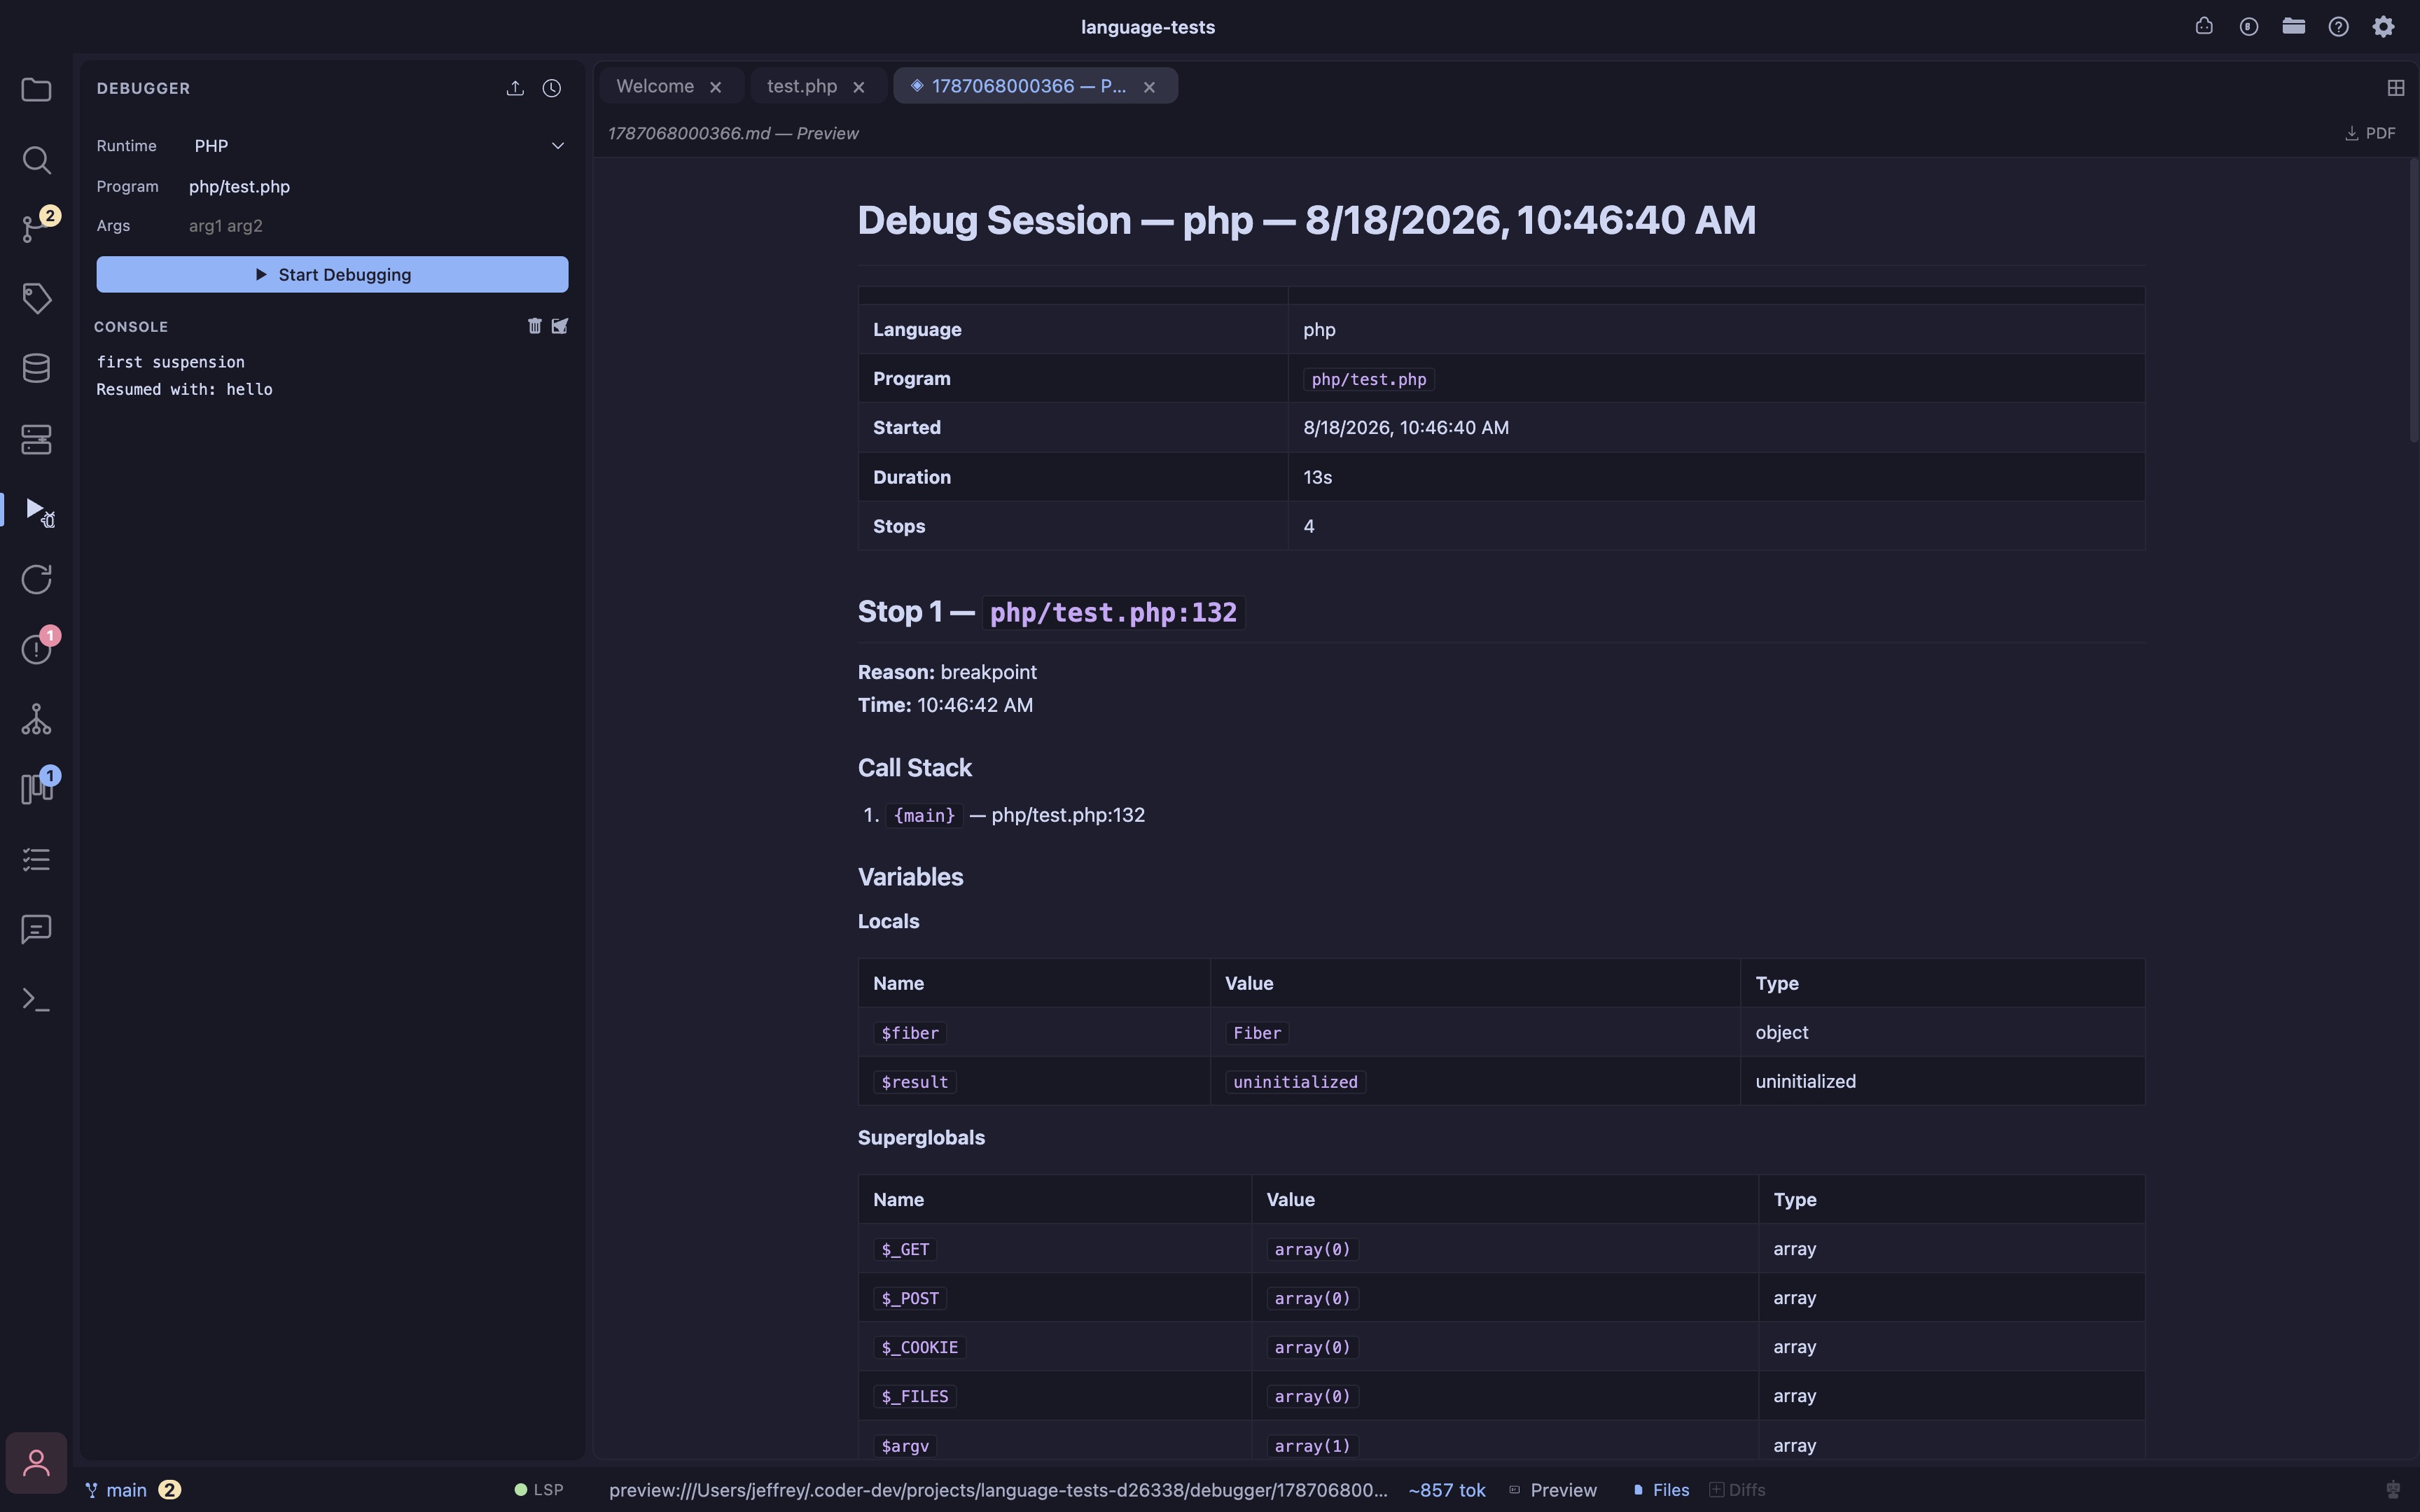The height and width of the screenshot is (1512, 2420).
Task: Click the preview file path in status bar
Action: click(998, 1490)
